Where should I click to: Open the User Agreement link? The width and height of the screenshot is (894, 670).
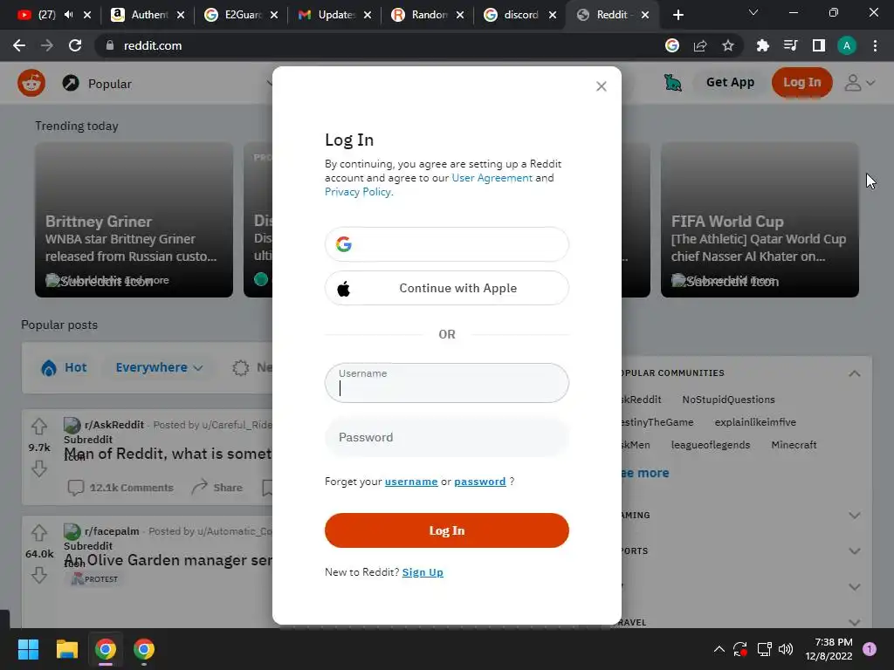tap(492, 178)
